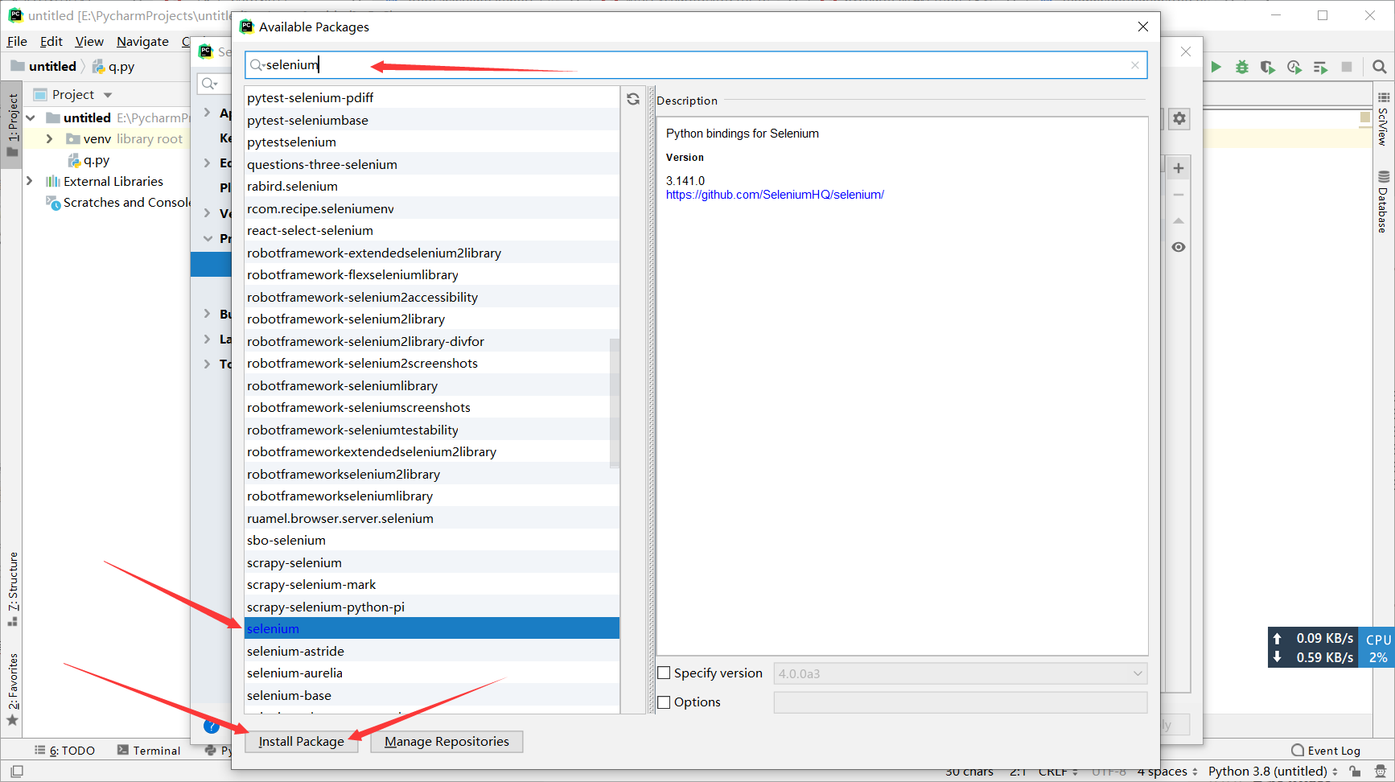
Task: Click the plus button to add package
Action: [x=1179, y=168]
